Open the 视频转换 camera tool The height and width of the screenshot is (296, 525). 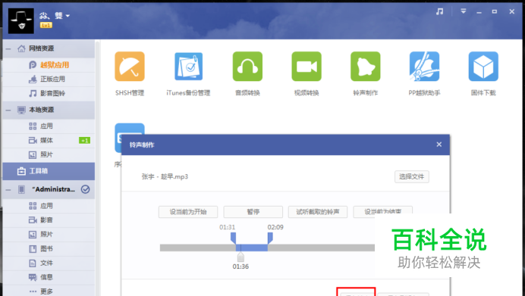pyautogui.click(x=307, y=67)
